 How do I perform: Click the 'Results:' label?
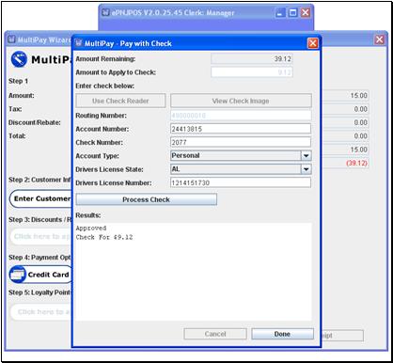click(88, 215)
